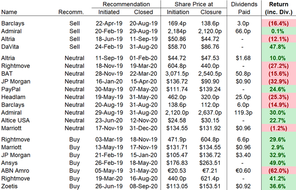Screen dimensions: 296x190
Task: Click Ansys initiation date 26-Feb-19
Action: click(109, 163)
